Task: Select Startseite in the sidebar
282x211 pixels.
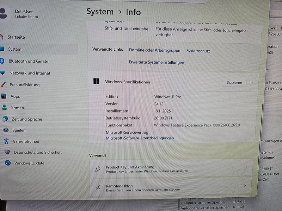Action: [x=16, y=37]
